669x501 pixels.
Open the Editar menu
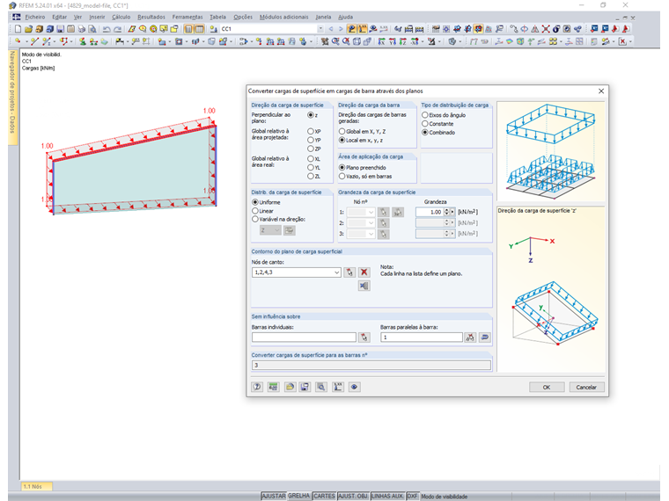(59, 17)
